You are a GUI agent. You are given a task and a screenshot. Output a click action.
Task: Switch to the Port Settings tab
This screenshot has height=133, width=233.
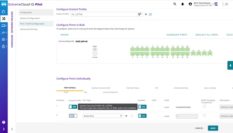tap(133, 88)
